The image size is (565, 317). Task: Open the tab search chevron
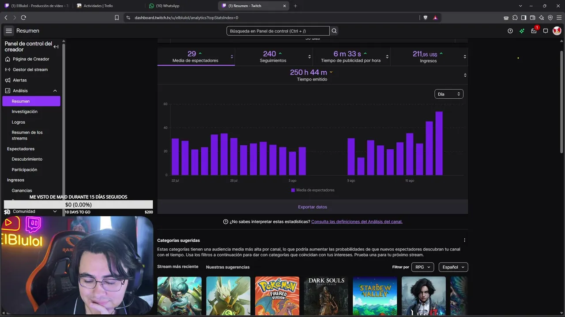click(521, 6)
